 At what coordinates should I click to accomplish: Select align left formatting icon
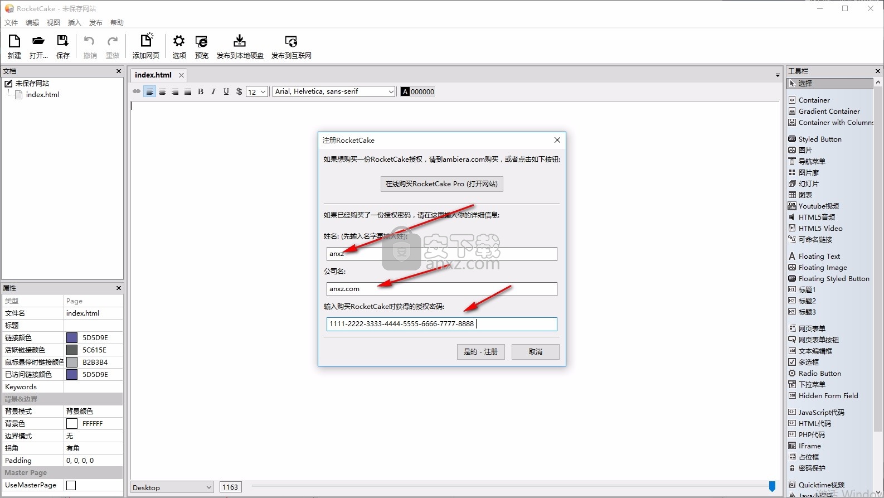pyautogui.click(x=149, y=91)
